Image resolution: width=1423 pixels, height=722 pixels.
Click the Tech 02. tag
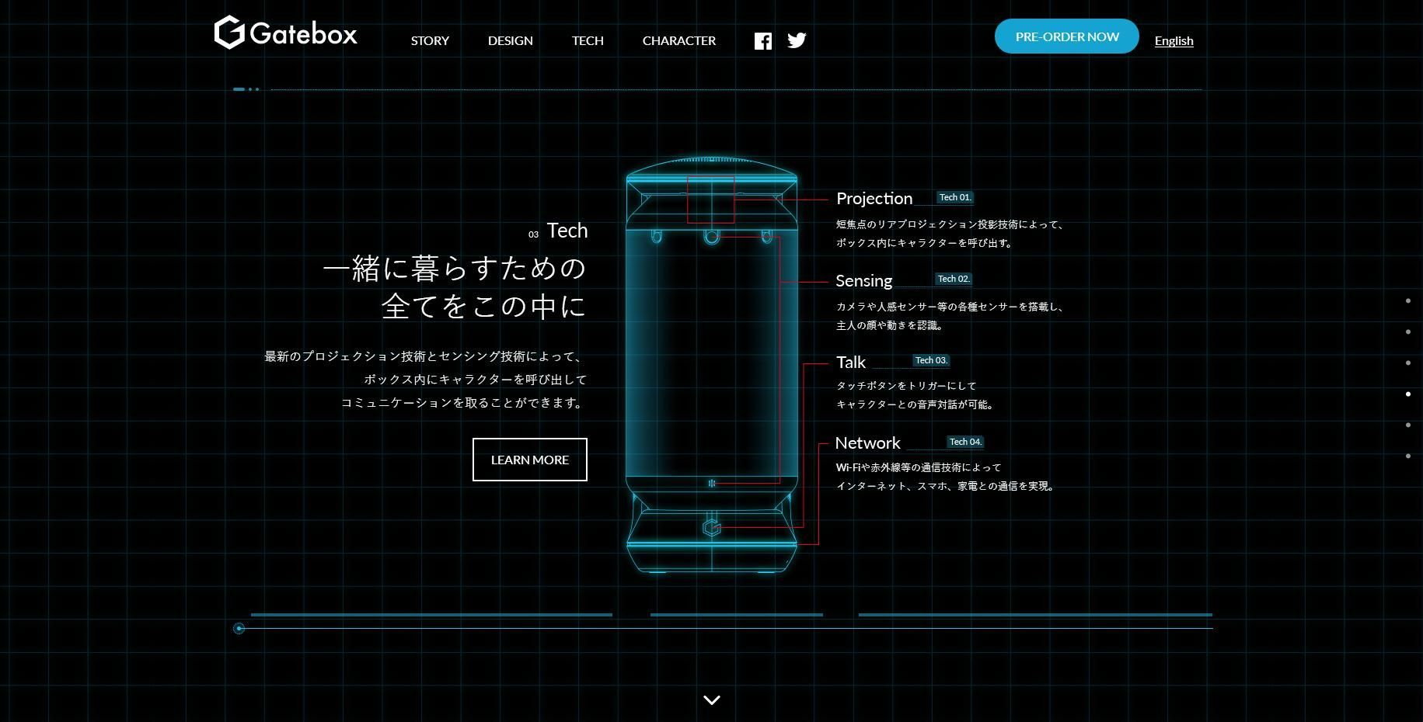pos(954,279)
